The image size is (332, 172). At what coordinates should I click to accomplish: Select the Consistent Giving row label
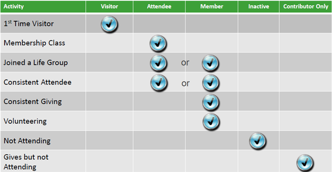pos(33,102)
